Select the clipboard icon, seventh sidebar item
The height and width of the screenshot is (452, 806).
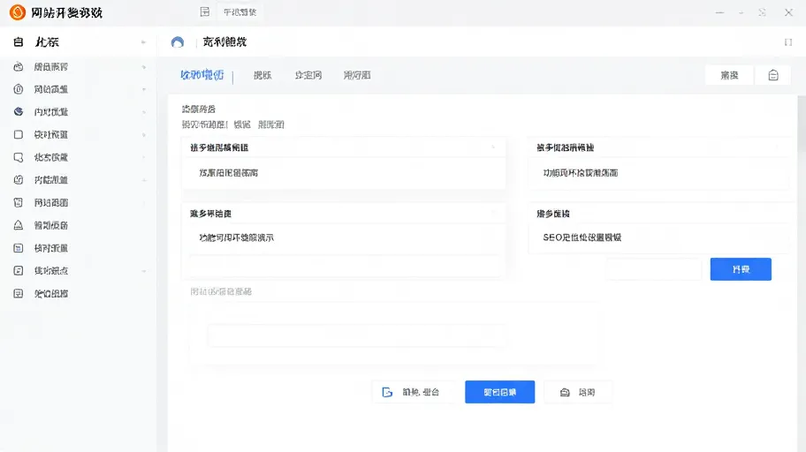pos(18,202)
